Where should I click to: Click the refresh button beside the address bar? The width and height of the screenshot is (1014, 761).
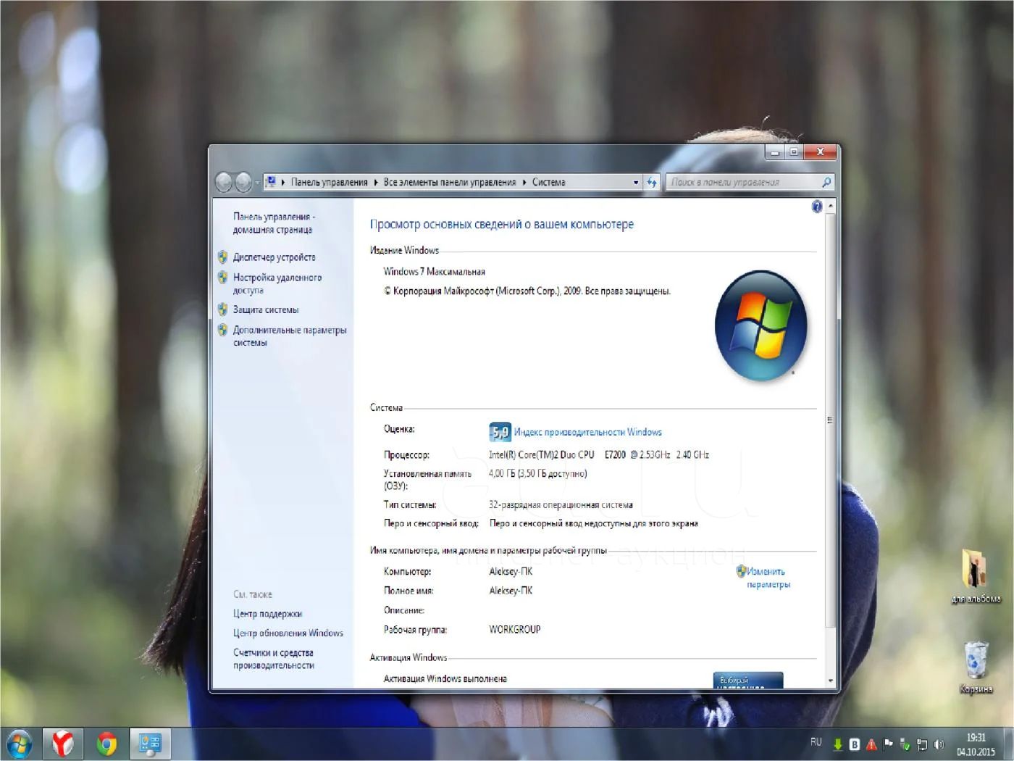[652, 183]
